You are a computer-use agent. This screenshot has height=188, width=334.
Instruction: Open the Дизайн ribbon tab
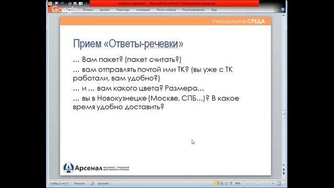(104, 10)
